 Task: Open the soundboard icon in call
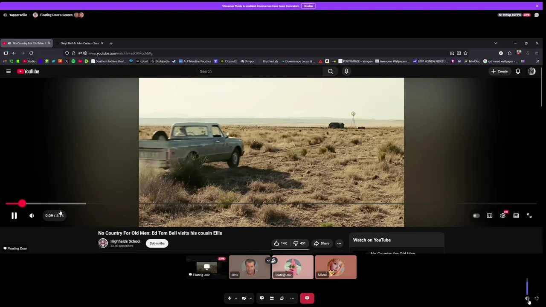(282, 298)
